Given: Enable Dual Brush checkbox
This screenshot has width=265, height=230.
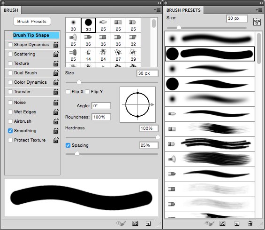Looking at the screenshot, I should tap(10, 73).
